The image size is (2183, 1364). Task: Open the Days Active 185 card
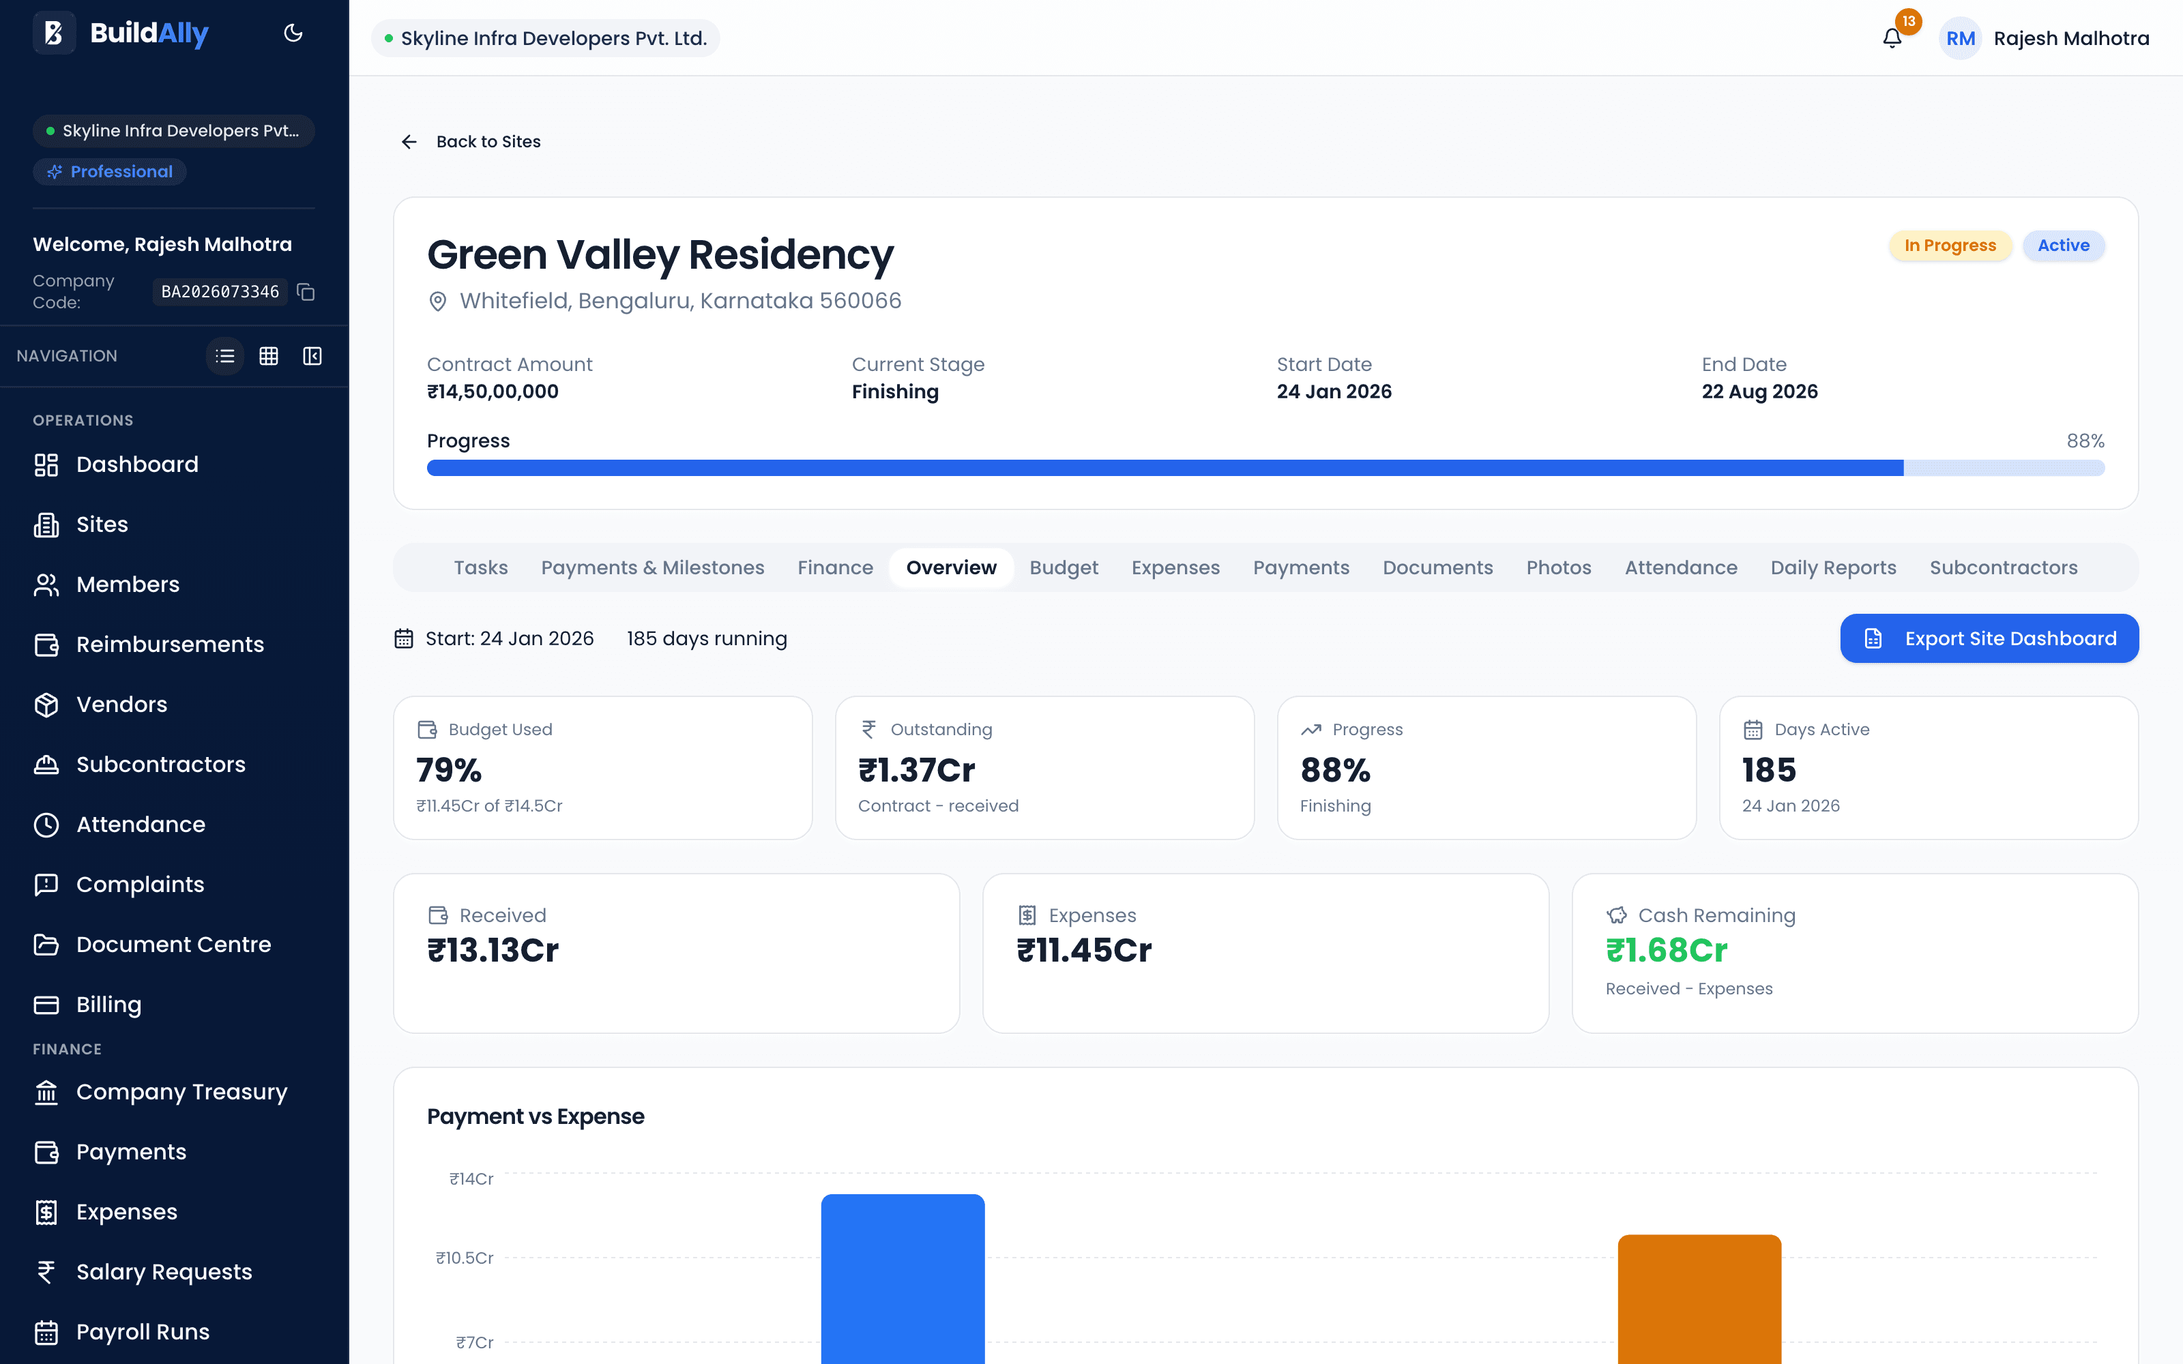1929,768
